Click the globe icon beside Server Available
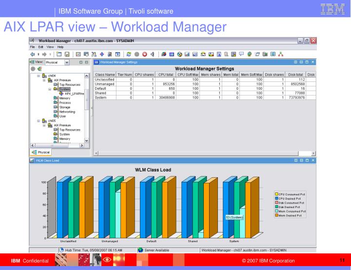The height and width of the screenshot is (270, 351). pos(140,250)
